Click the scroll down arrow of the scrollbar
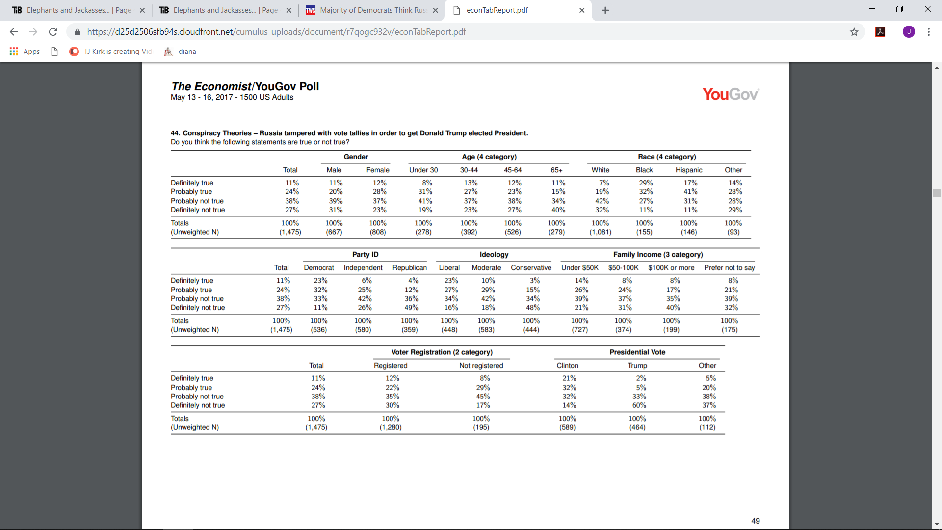 (x=937, y=524)
